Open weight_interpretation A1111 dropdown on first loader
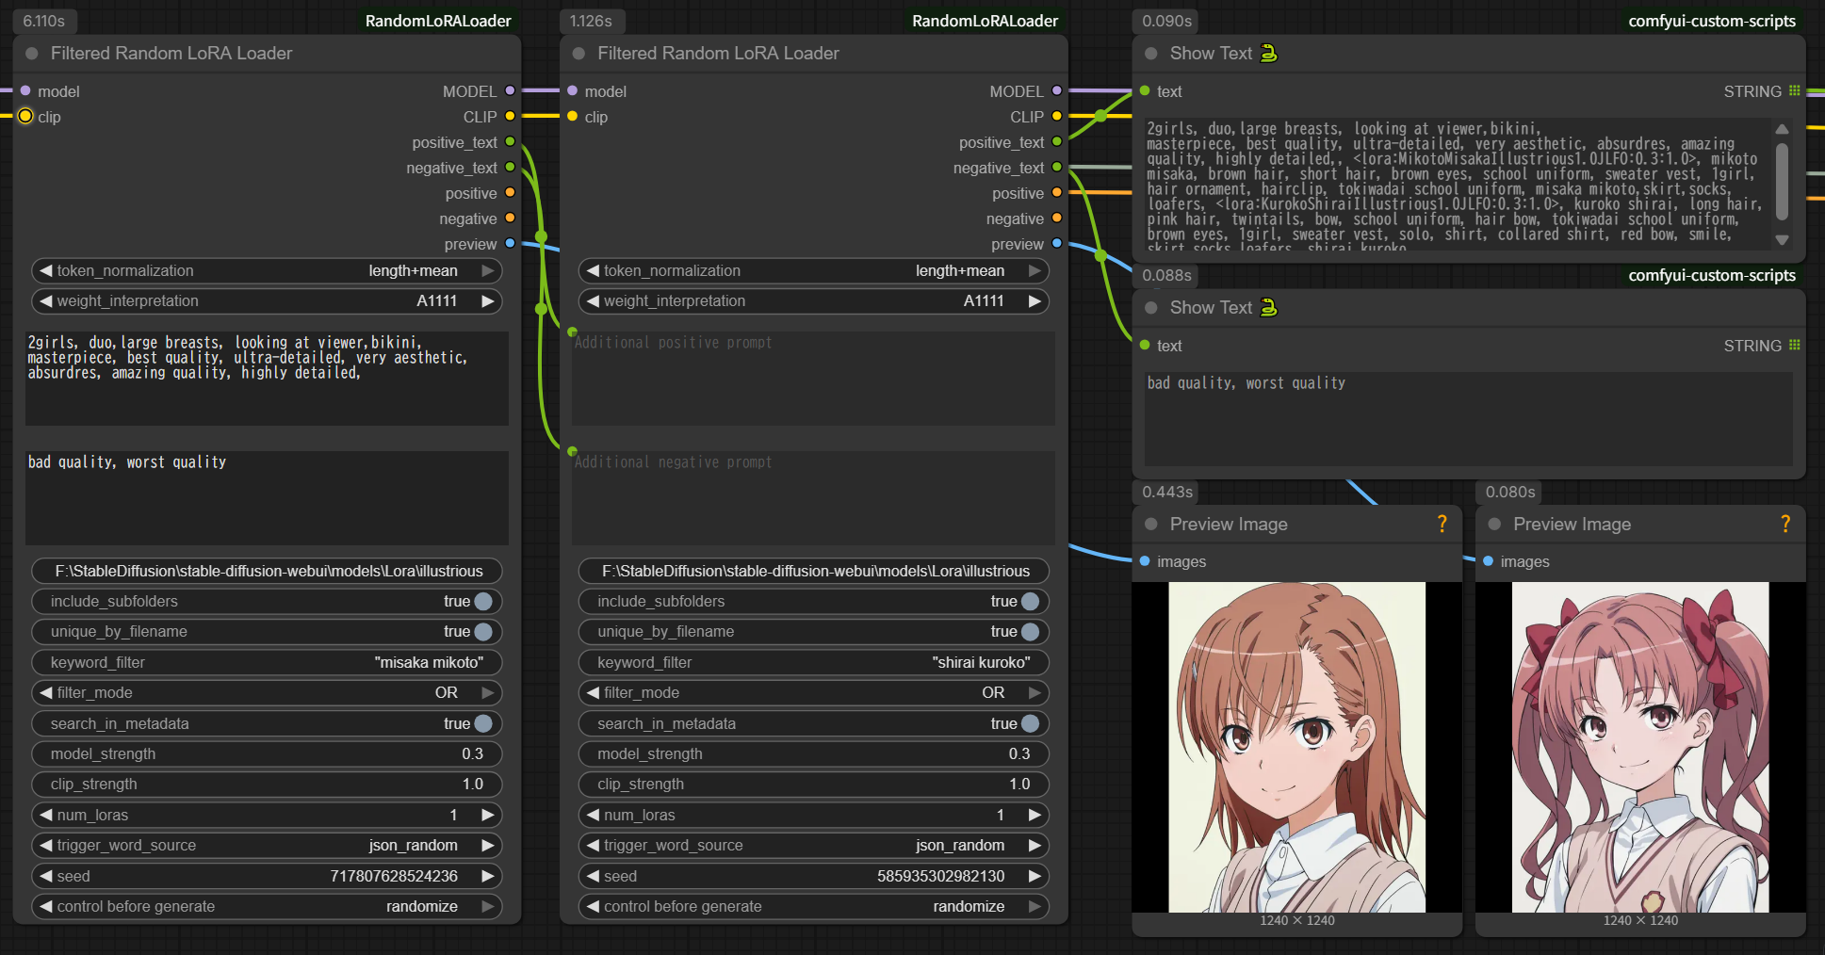The height and width of the screenshot is (955, 1825). (267, 300)
